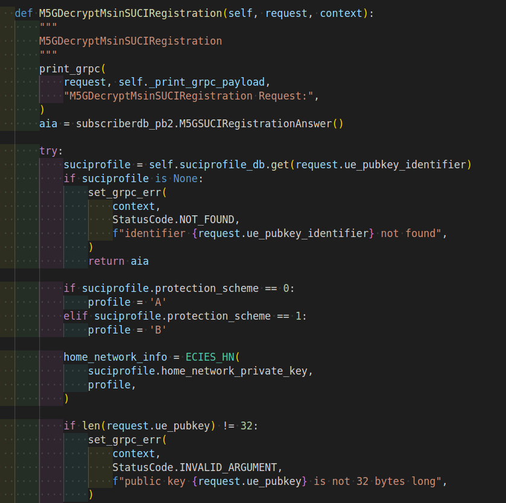Click the function name M5GDecryptMsinSUCIRegistration in def line
Screen dimensions: 506x503
[x=130, y=13]
